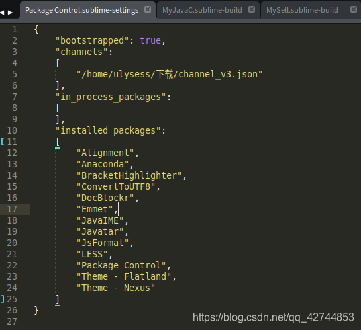Click the "in_process_packages" key
Screen dimensions: 361x330
coord(111,97)
